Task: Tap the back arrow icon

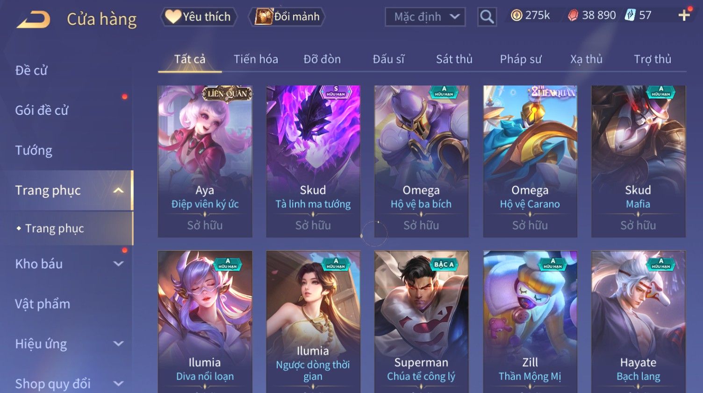Action: (x=34, y=19)
